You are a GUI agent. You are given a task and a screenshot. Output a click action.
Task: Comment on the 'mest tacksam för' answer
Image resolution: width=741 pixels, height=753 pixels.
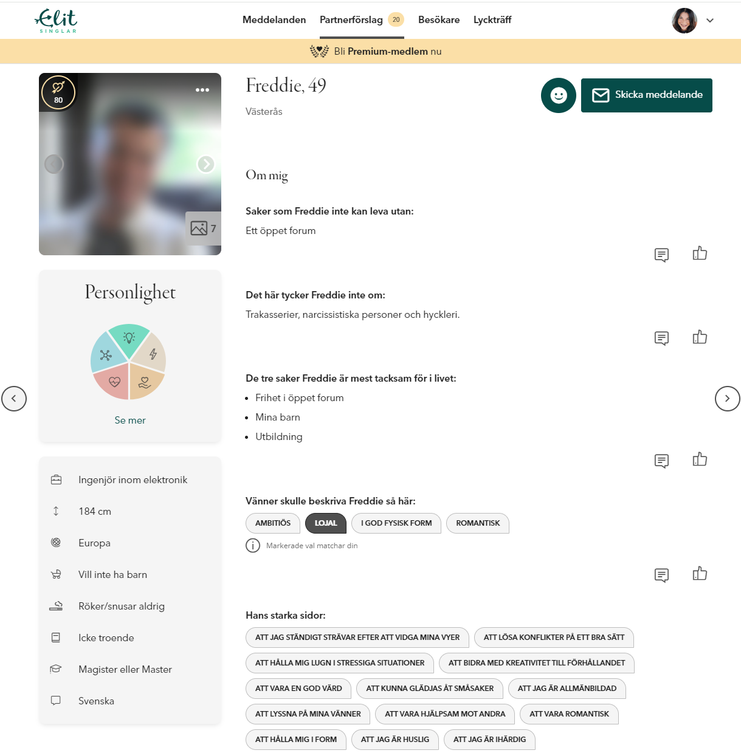click(x=662, y=461)
